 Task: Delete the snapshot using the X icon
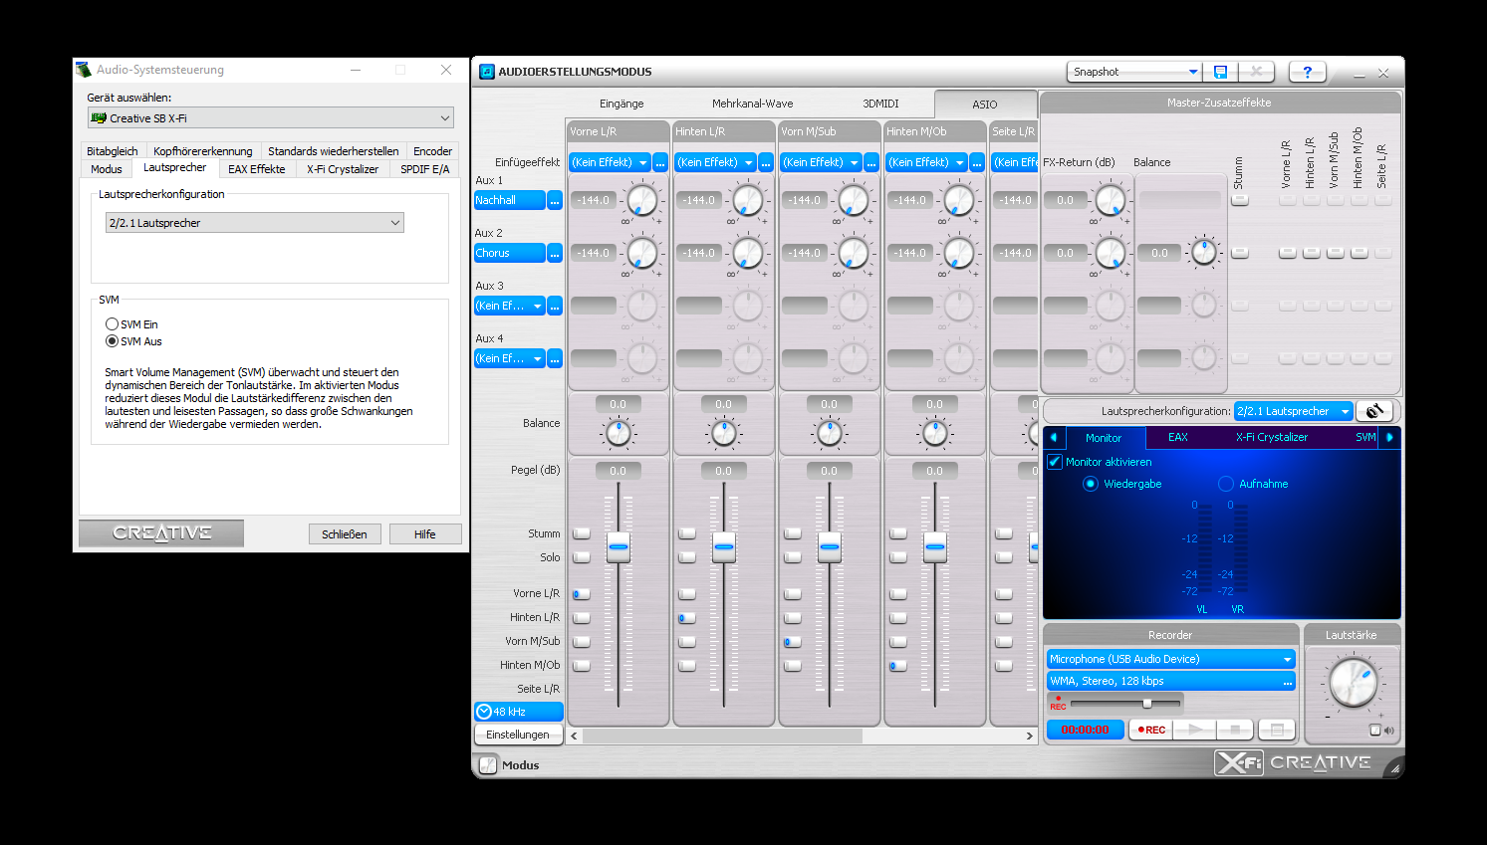click(1257, 72)
